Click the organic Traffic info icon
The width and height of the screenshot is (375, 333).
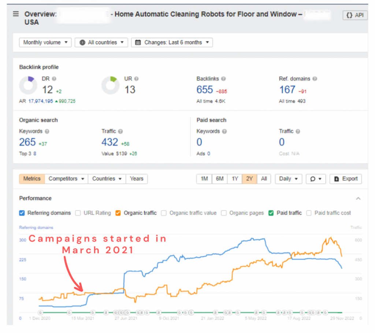tap(120, 131)
